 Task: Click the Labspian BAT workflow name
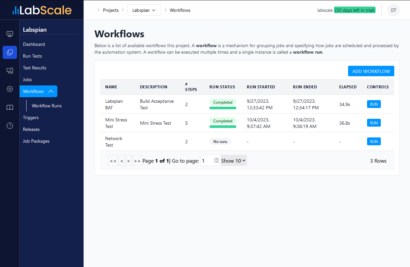click(x=114, y=104)
